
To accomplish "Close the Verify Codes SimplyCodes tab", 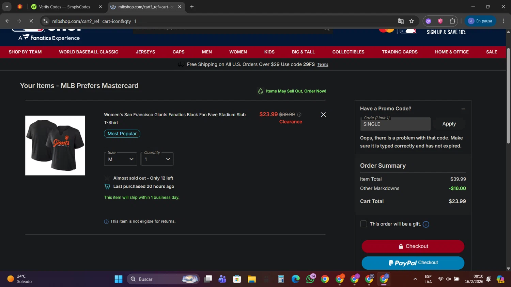I will [100, 7].
